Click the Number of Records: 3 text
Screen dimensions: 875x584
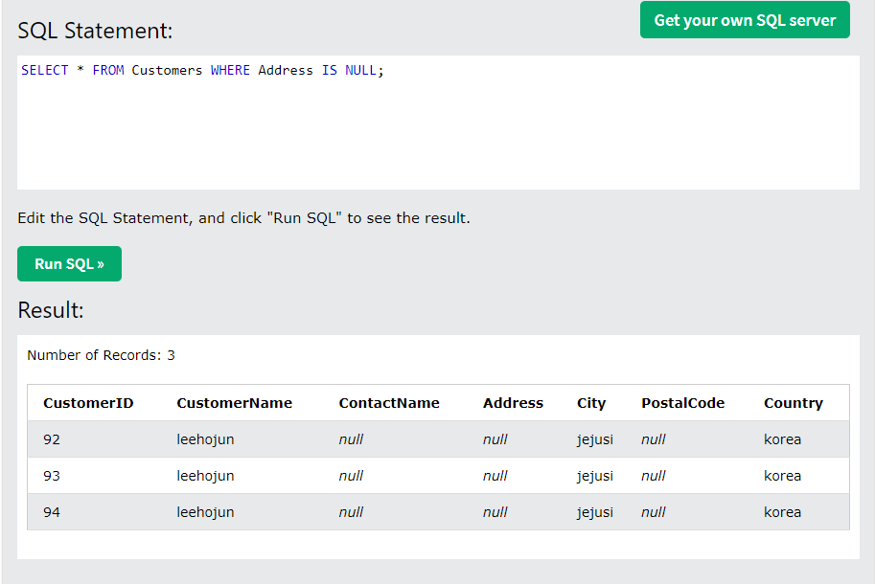101,355
